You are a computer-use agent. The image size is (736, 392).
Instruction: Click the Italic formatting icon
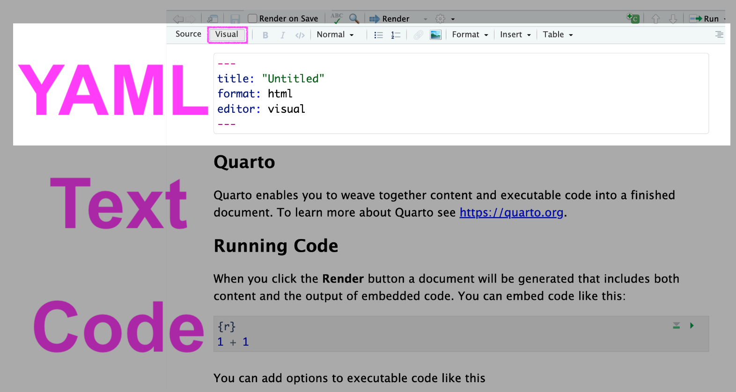282,35
